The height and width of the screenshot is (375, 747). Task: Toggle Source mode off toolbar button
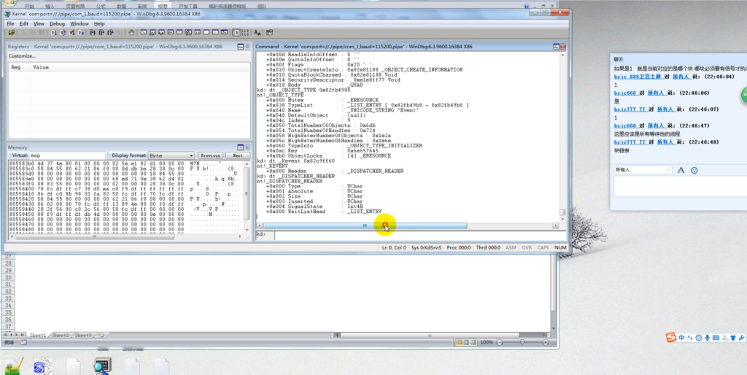245,32
